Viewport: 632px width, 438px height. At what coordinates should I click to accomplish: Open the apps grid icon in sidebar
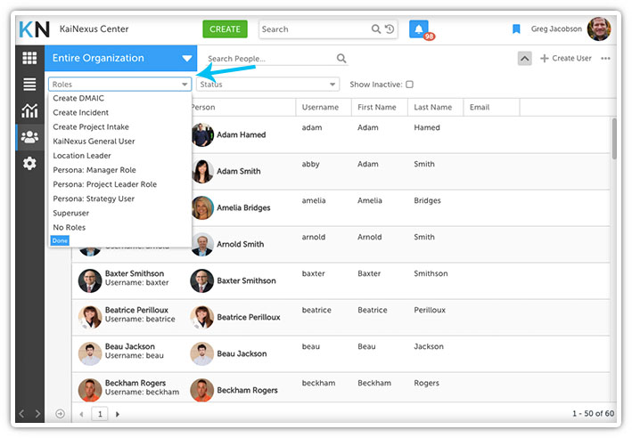[29, 58]
